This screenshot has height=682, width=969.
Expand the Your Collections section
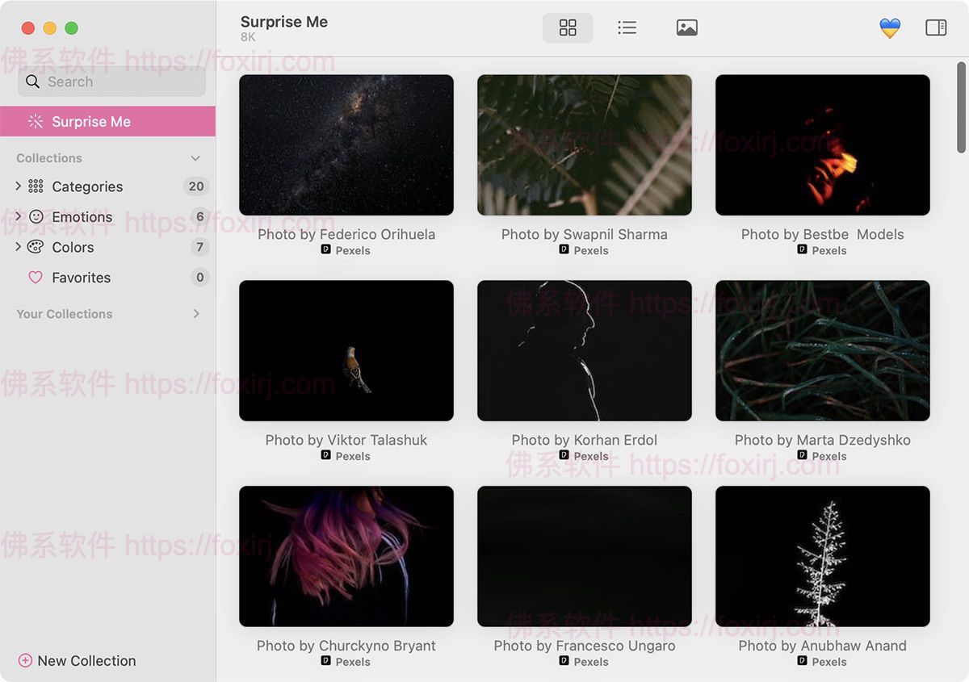click(195, 314)
